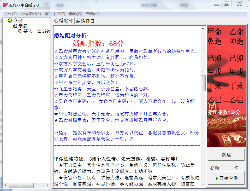Switch to the 合婚配对 tab
The height and width of the screenshot is (191, 250).
click(x=63, y=21)
